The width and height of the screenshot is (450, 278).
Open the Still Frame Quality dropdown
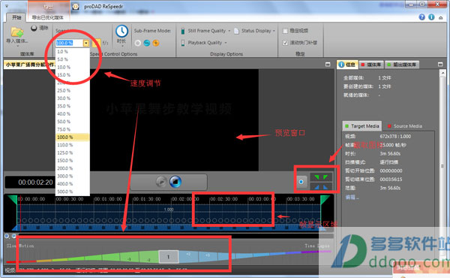(206, 31)
